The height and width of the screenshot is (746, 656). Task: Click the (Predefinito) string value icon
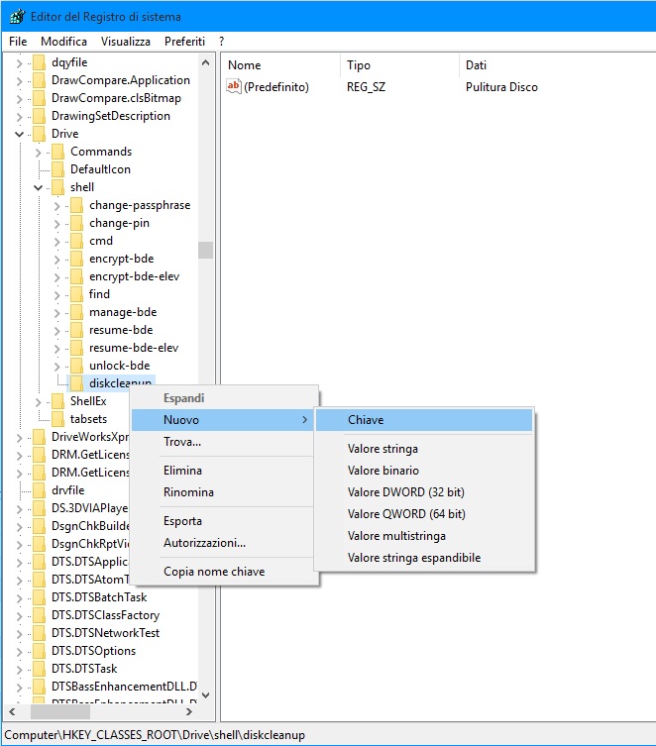(x=234, y=86)
